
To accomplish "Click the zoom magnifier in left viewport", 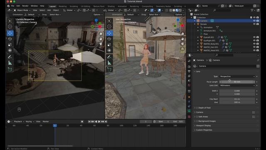I will tap(101, 34).
